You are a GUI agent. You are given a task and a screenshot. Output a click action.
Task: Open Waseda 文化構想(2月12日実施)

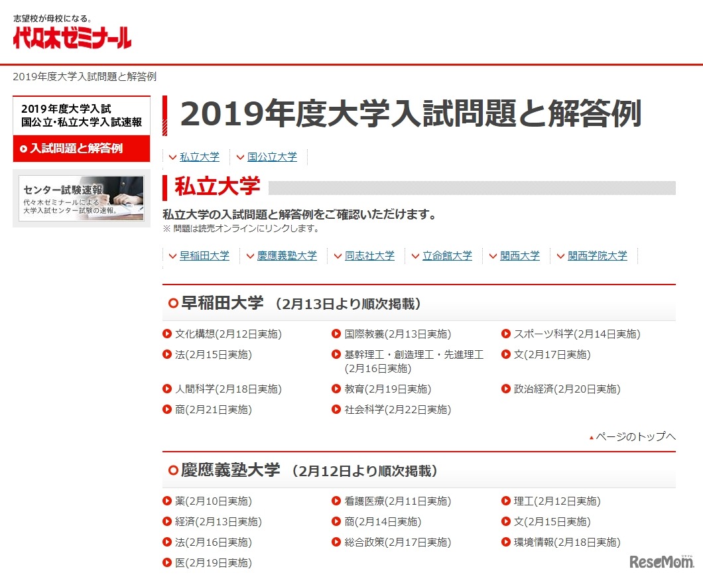(228, 334)
